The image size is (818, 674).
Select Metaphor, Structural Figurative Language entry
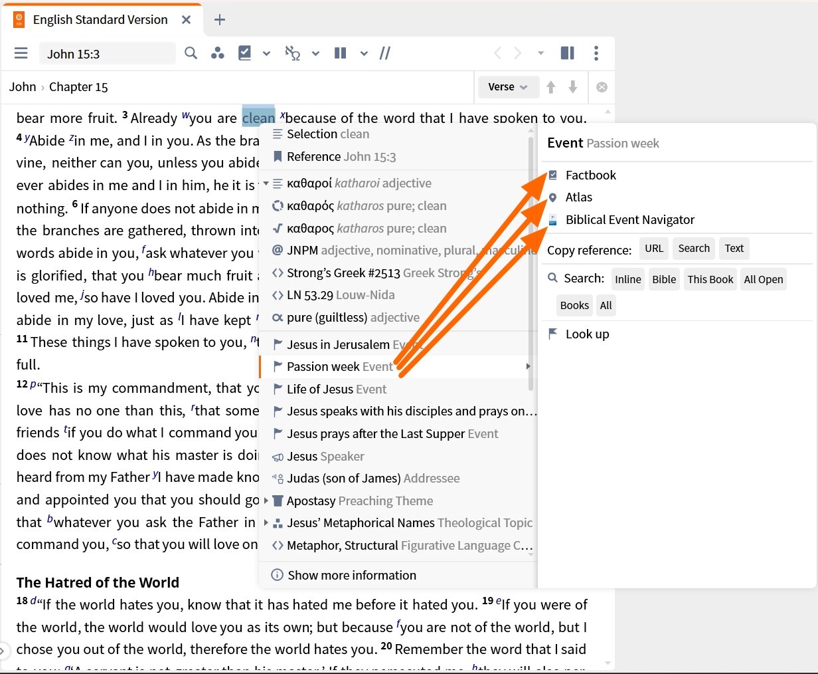pos(398,546)
